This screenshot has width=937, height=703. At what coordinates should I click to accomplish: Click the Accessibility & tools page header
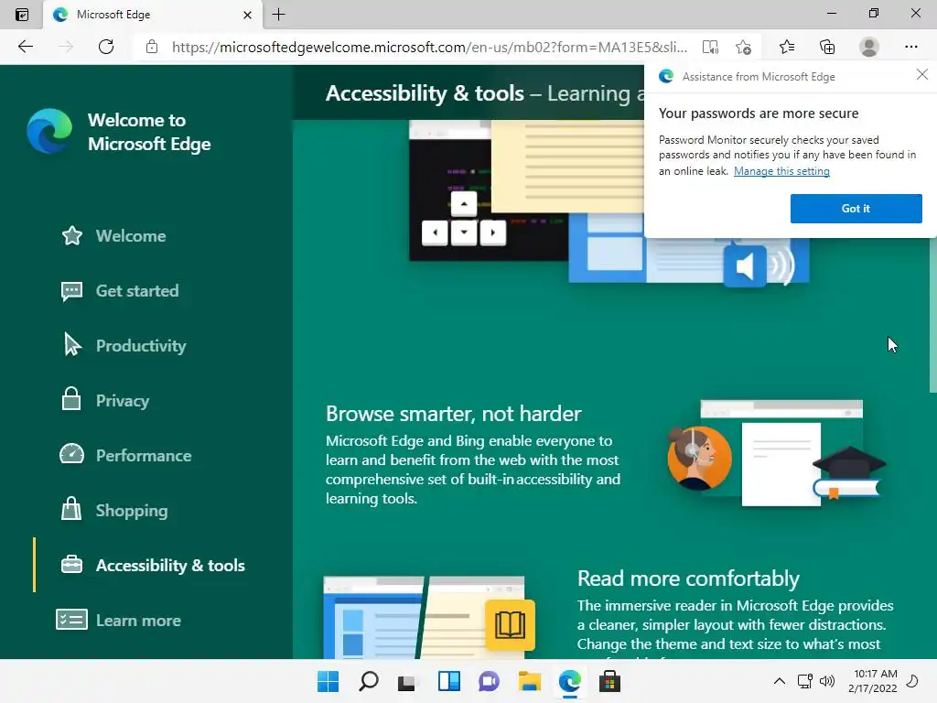pyautogui.click(x=425, y=93)
